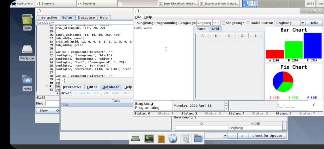Click column header A in the grid

point(202,36)
